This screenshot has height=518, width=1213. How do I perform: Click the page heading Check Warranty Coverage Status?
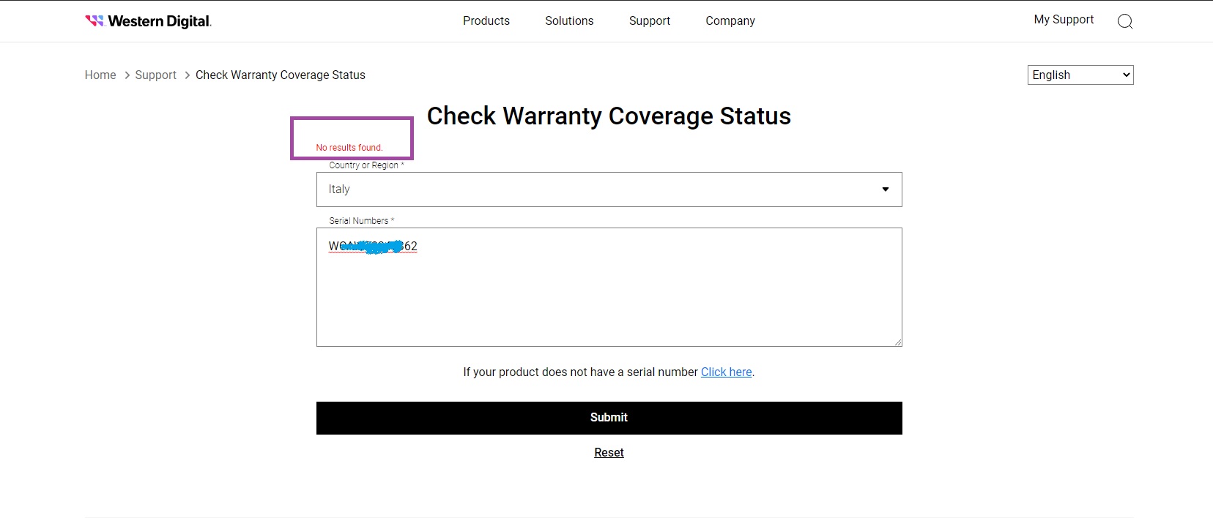coord(609,116)
